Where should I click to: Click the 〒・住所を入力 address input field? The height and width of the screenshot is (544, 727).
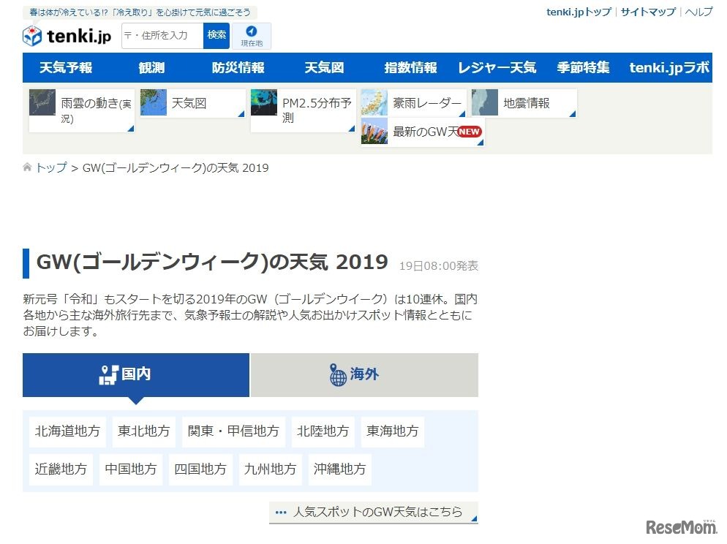click(161, 34)
